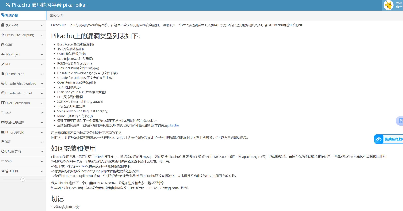Click the pencil icon beside RCE
The height and width of the screenshot is (211, 403).
pyautogui.click(x=3, y=64)
